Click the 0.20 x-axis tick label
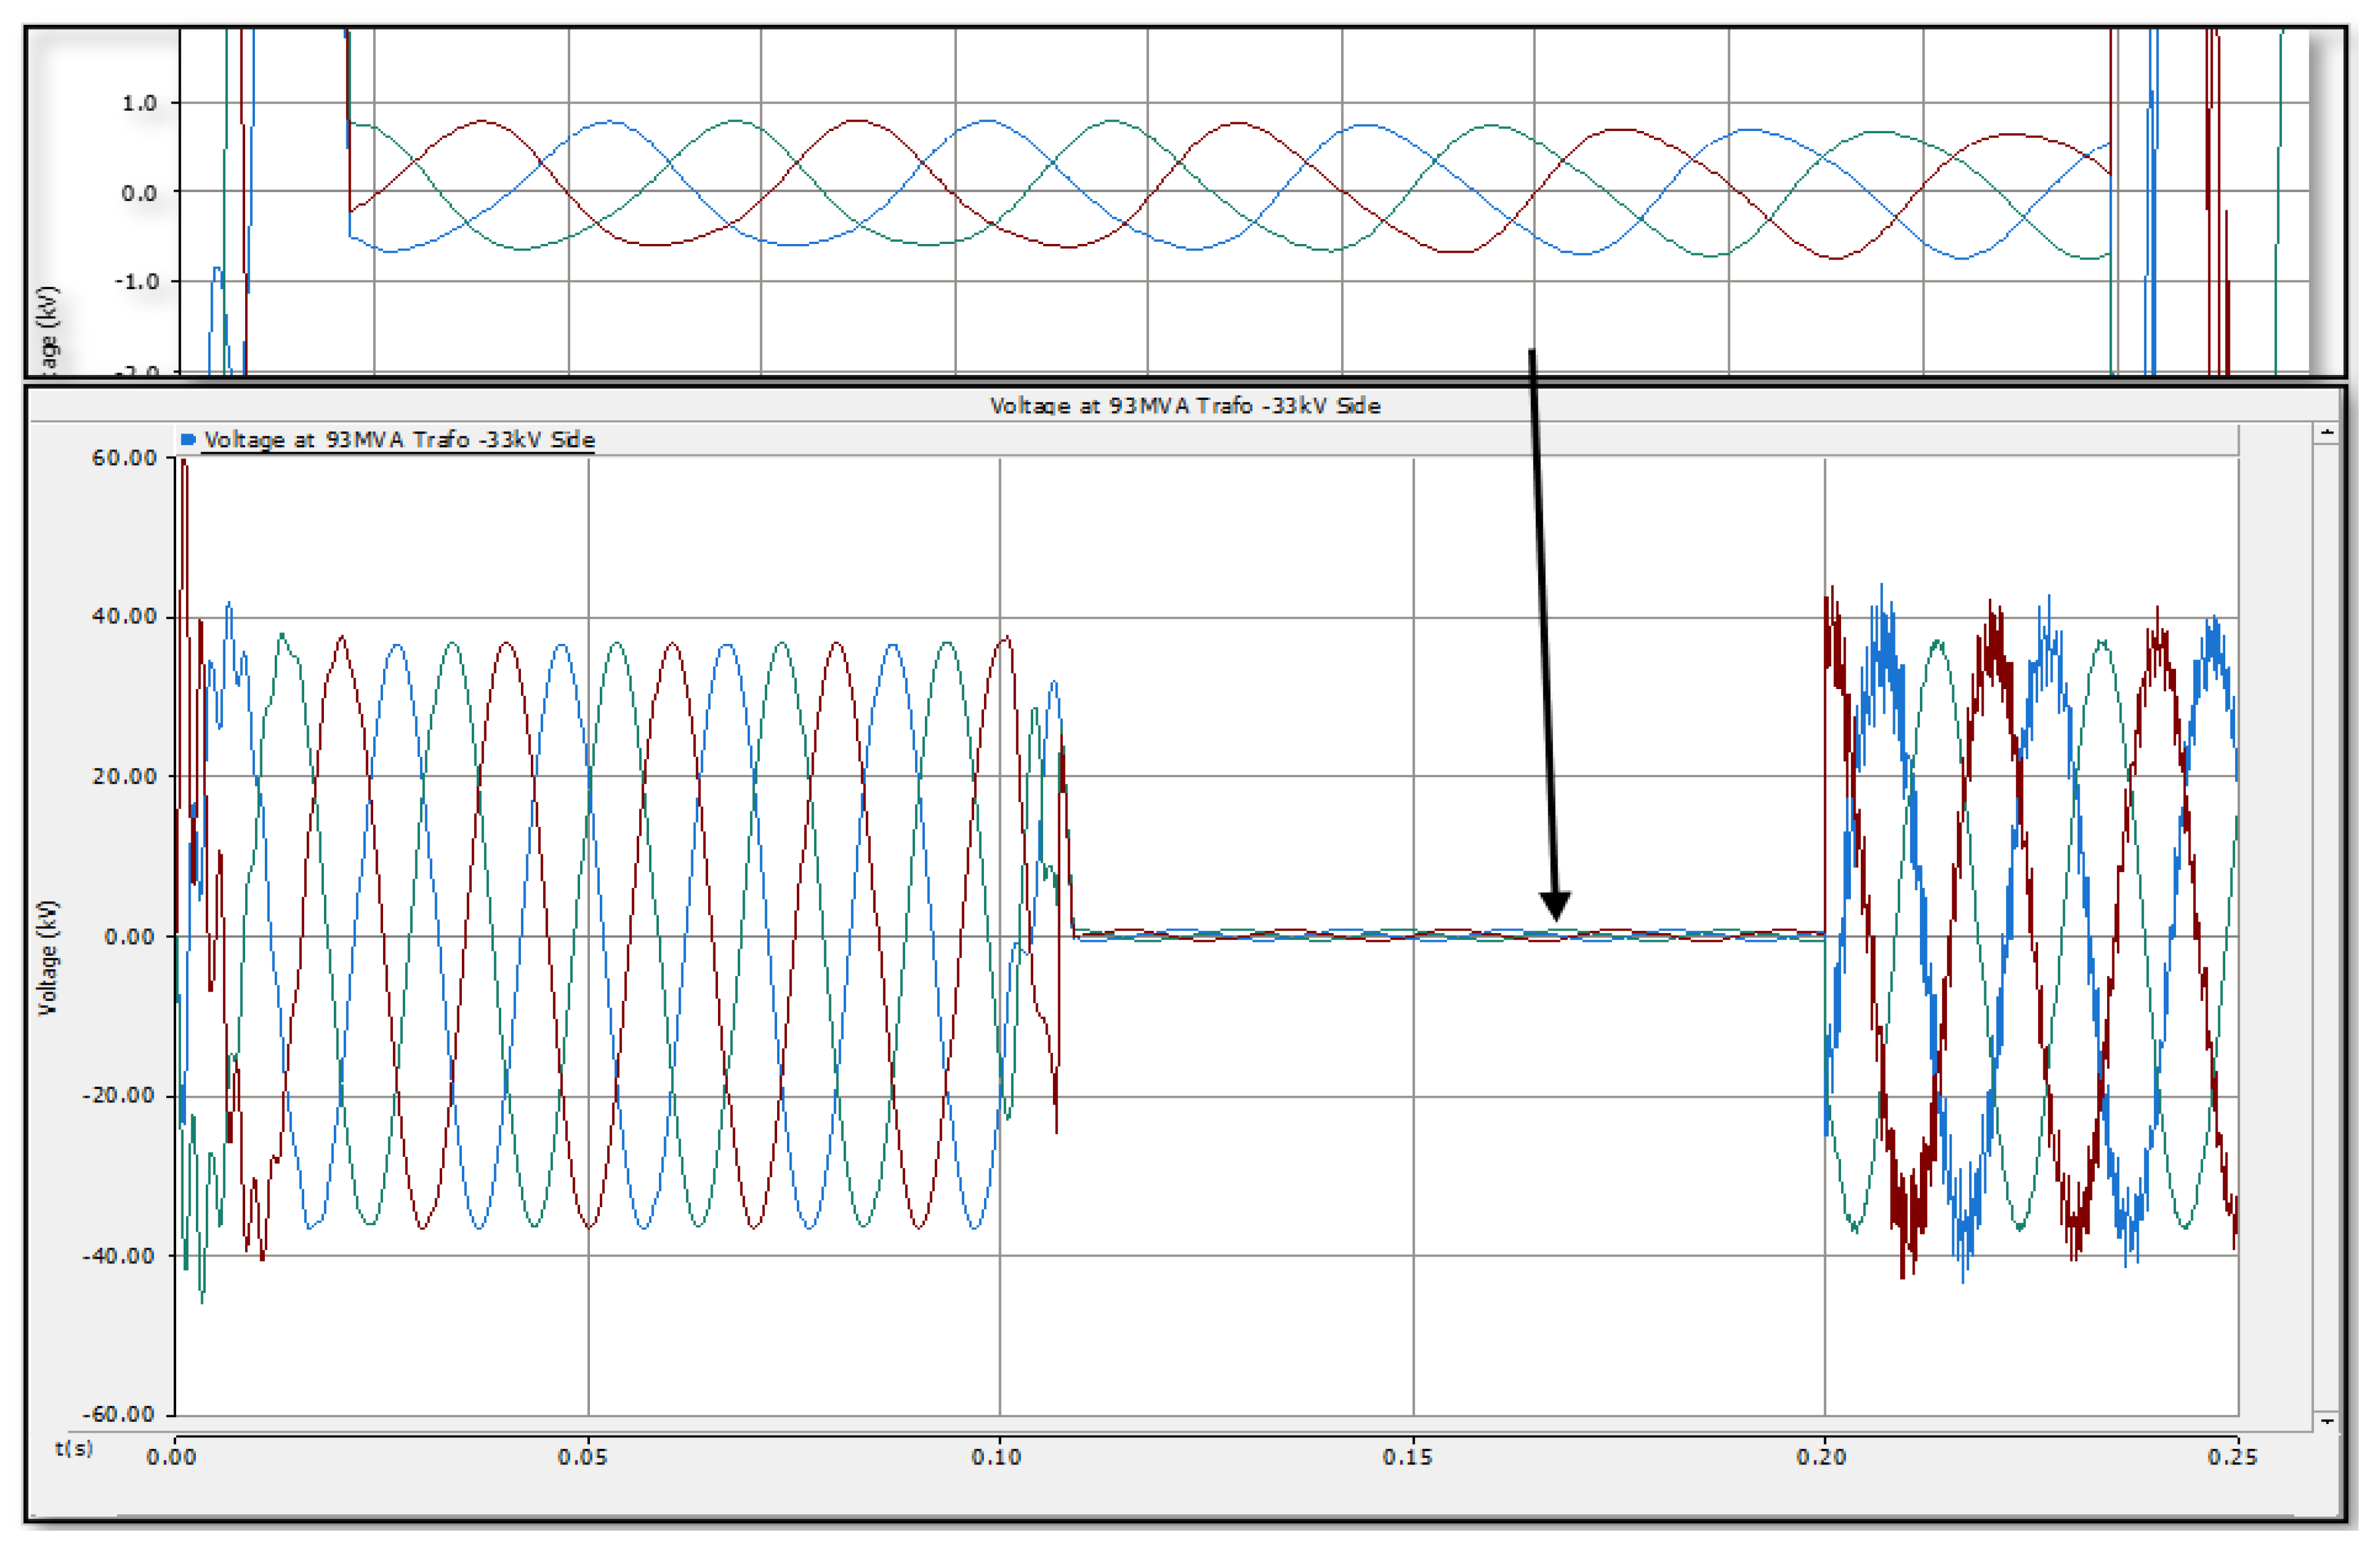Image resolution: width=2380 pixels, height=1548 pixels. [x=1821, y=1457]
